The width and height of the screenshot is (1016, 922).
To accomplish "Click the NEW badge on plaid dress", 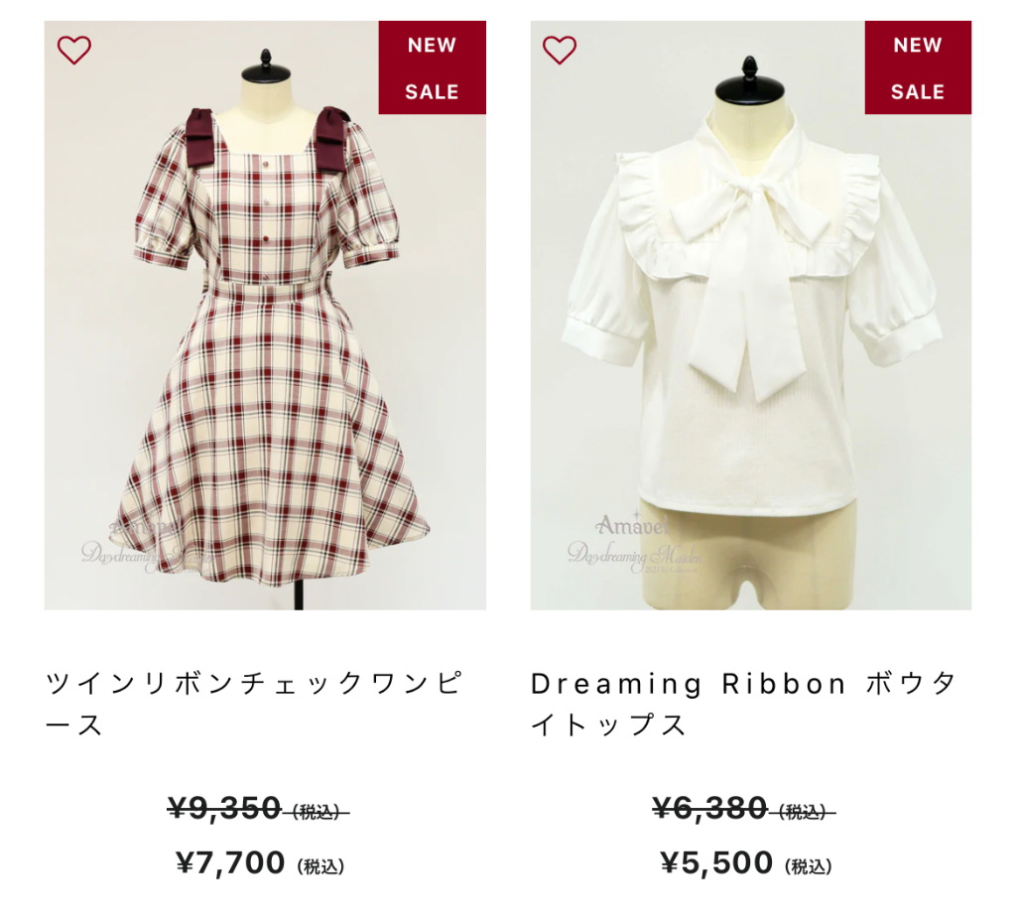I will [432, 46].
